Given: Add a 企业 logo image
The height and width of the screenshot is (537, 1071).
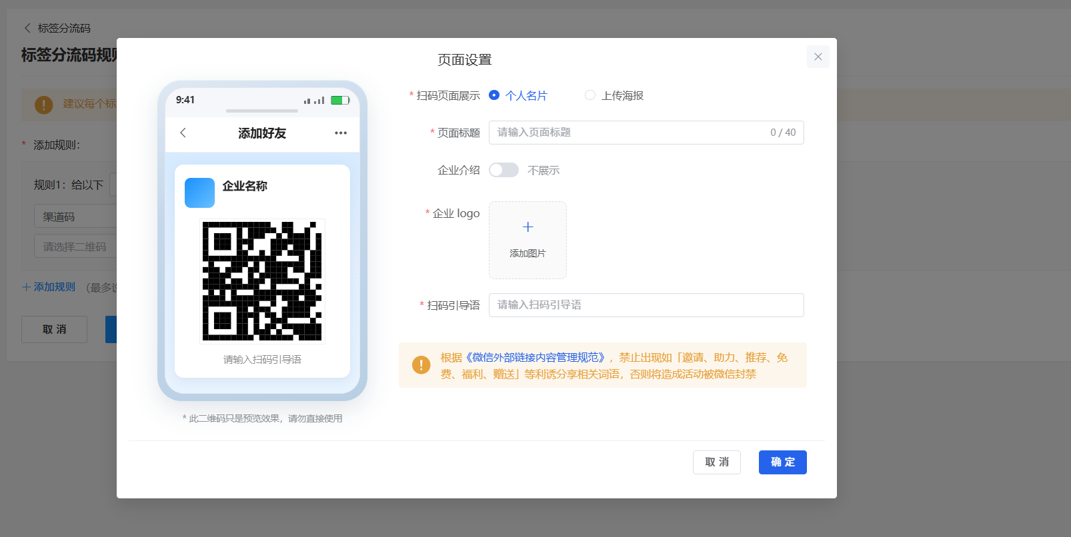Looking at the screenshot, I should (527, 240).
